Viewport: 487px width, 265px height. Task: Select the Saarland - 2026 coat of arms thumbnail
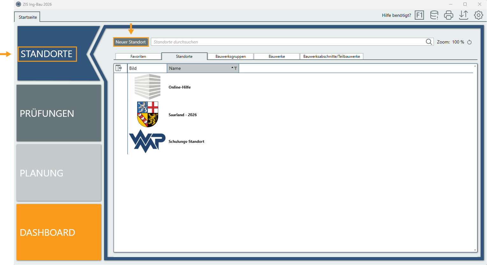(147, 114)
